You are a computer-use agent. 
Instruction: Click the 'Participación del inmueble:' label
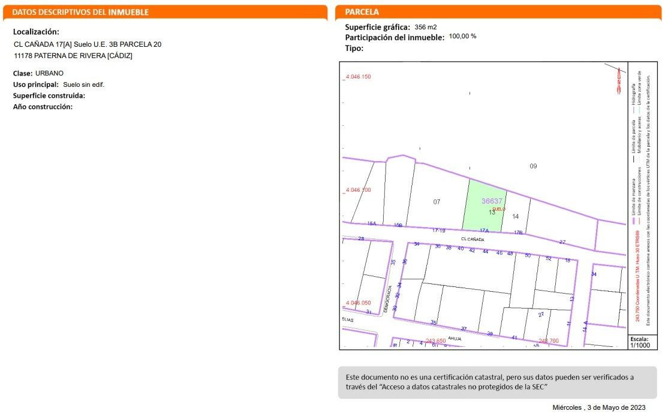click(395, 38)
